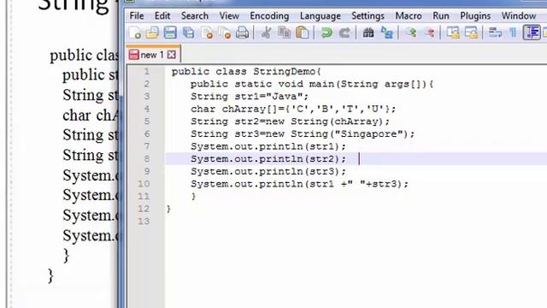
Task: Click the Zoom In toolbar icon
Action: click(x=411, y=33)
